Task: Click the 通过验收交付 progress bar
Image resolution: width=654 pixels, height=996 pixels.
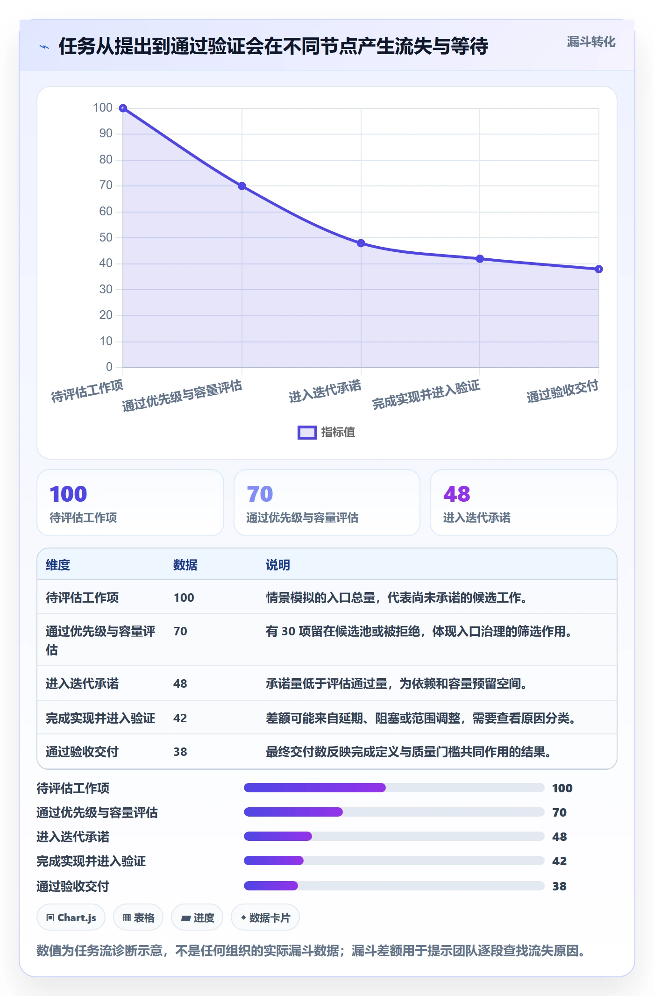Action: coord(394,886)
